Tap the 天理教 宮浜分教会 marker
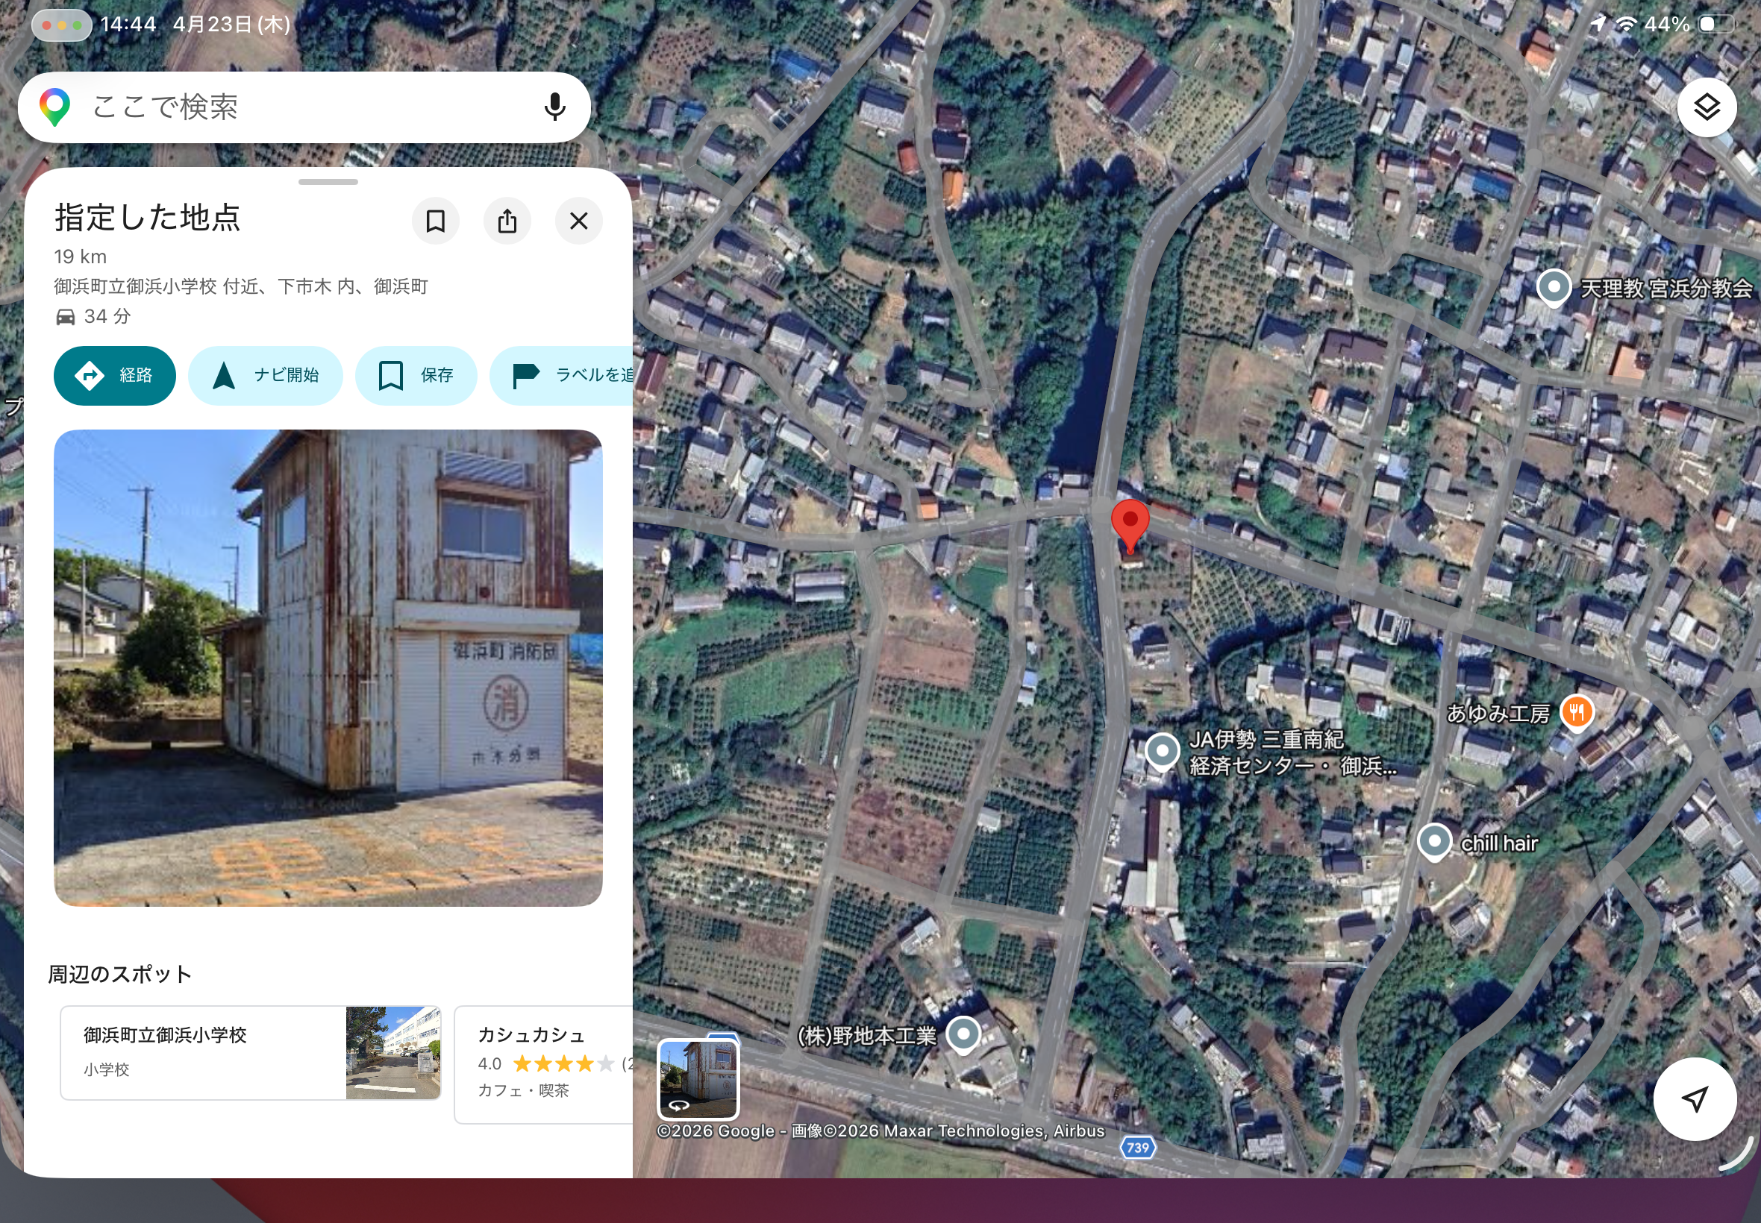 pos(1554,288)
